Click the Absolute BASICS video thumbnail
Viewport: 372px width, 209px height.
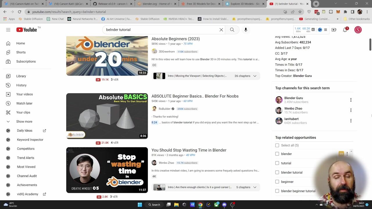click(107, 116)
